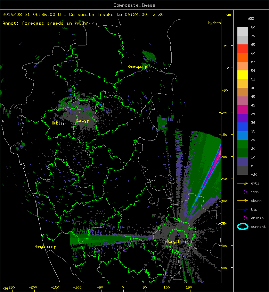Screen dimensions: 269x292
Task: Choose the dark gray -20 to 5 dBZ band
Action: pyautogui.click(x=243, y=170)
